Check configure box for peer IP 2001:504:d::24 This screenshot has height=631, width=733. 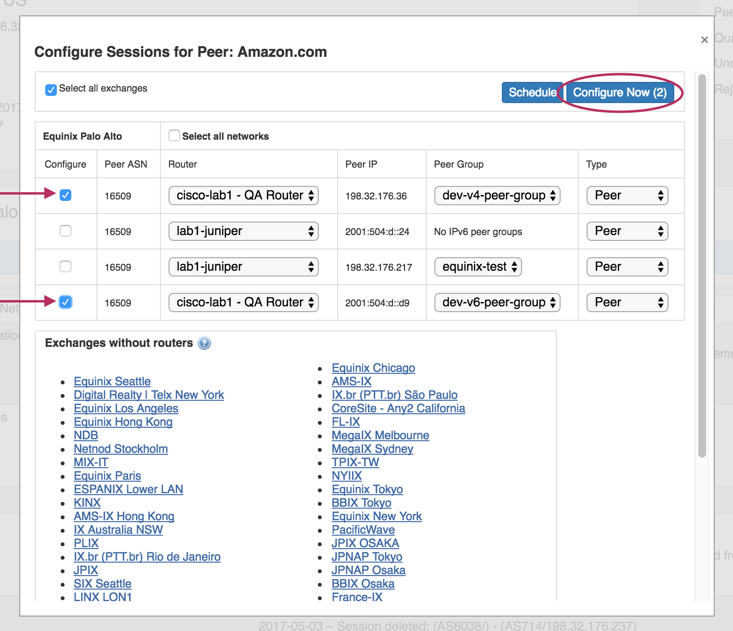pyautogui.click(x=65, y=231)
